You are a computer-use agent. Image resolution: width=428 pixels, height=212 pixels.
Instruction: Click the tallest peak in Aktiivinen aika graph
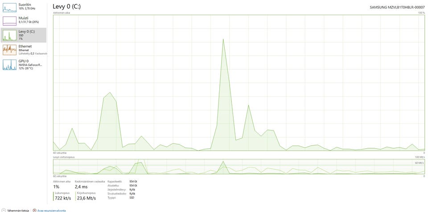point(223,40)
